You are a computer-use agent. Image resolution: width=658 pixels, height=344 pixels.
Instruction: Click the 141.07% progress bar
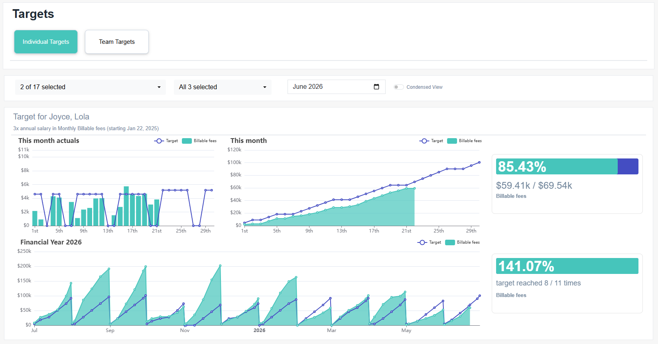coord(567,266)
